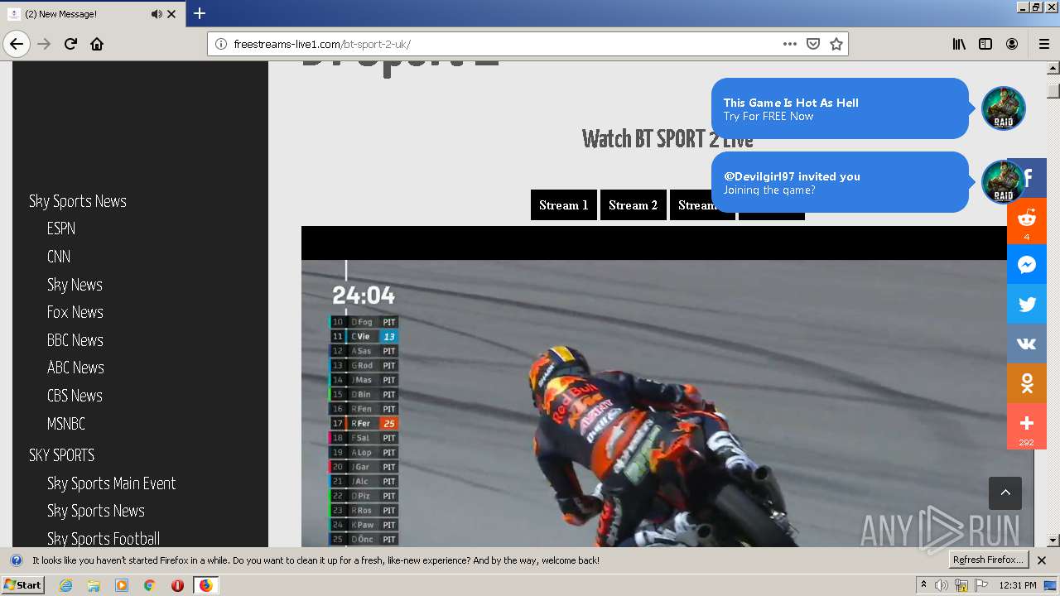This screenshot has height=596, width=1060.
Task: Open Sky Sports Main Event link
Action: pos(112,483)
